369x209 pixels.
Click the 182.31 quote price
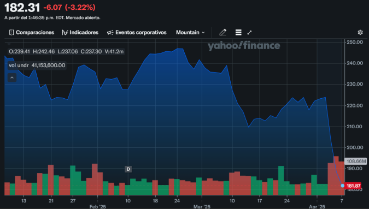tap(22, 8)
